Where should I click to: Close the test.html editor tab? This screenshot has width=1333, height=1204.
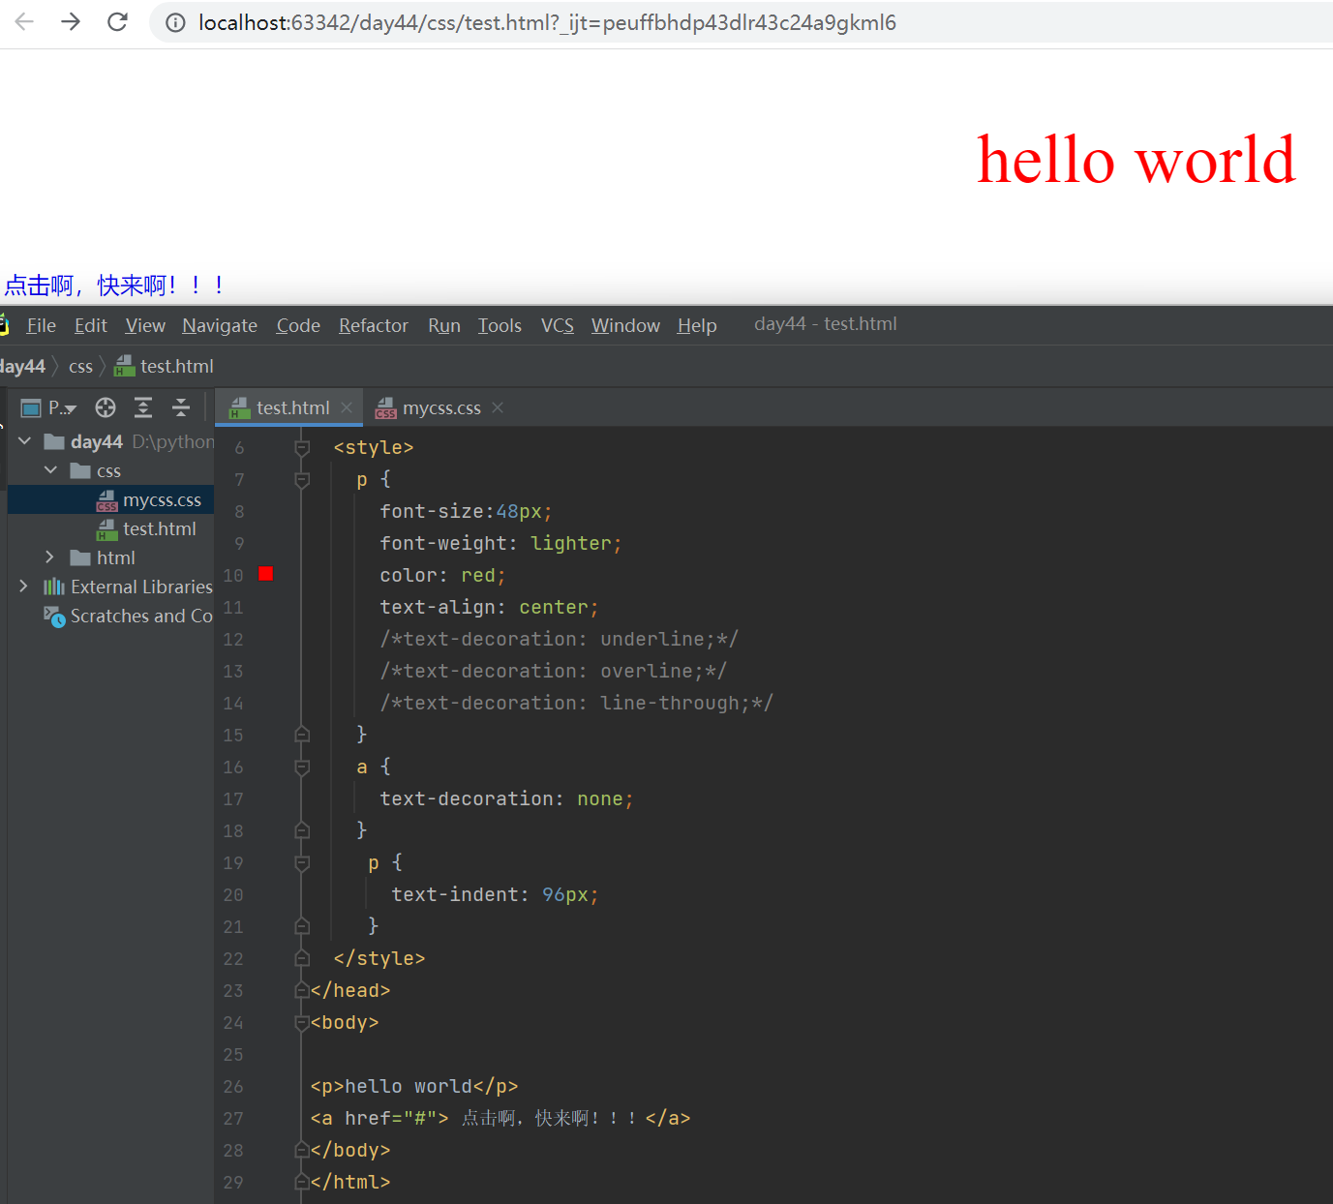point(347,407)
